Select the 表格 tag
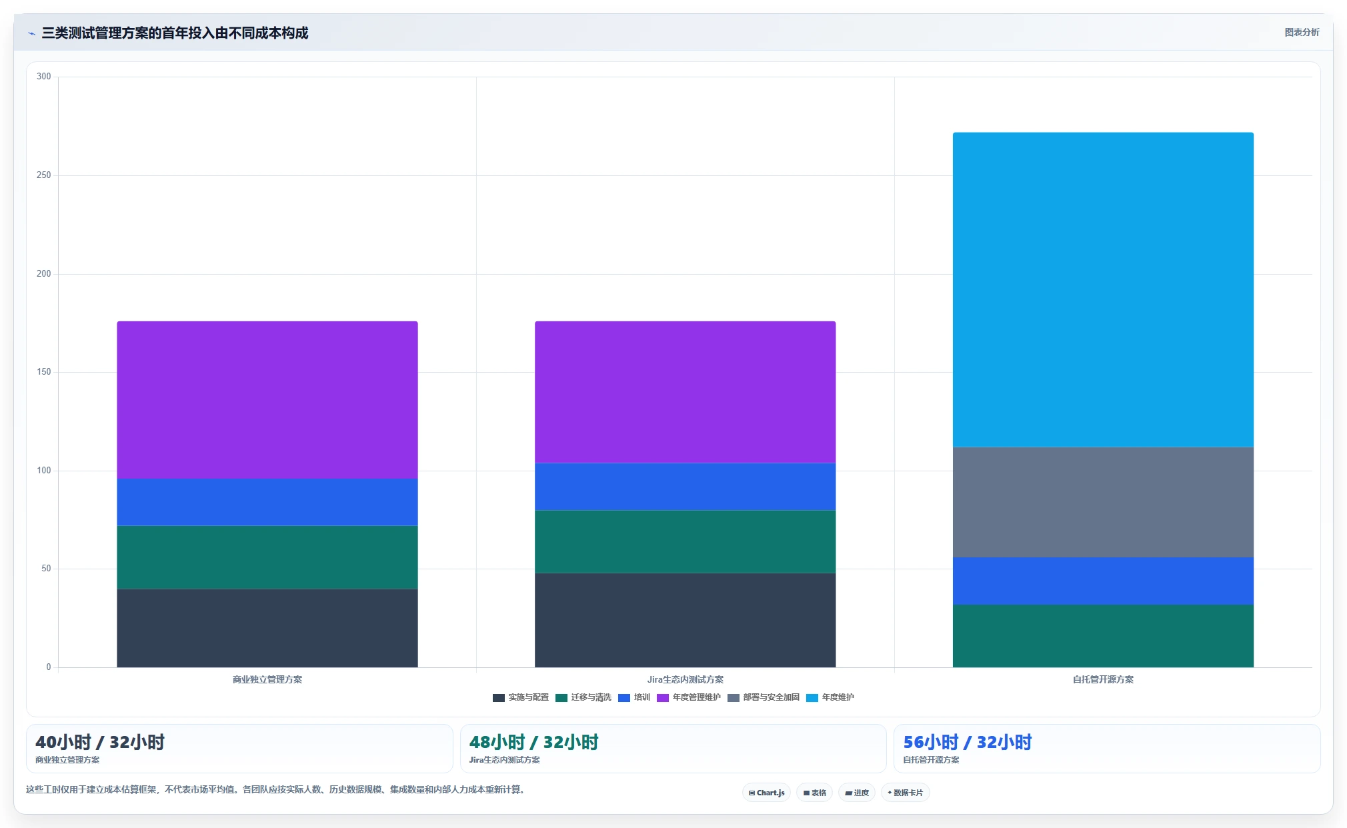1347x828 pixels. [814, 793]
